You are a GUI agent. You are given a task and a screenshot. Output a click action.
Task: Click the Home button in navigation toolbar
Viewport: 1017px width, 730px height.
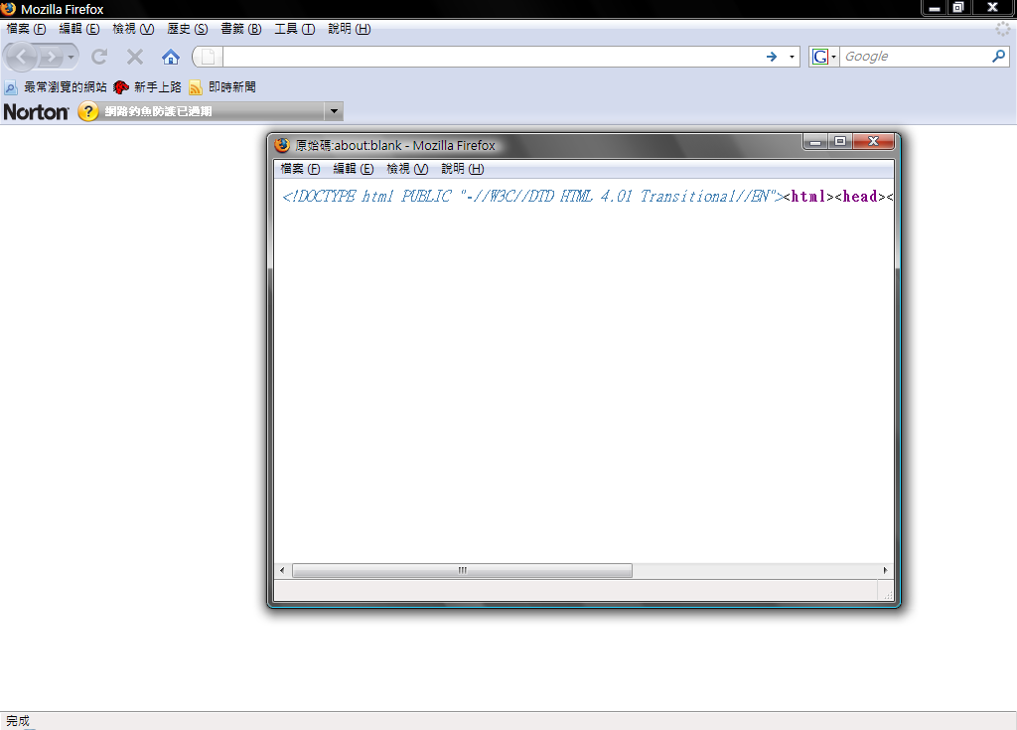[x=171, y=57]
